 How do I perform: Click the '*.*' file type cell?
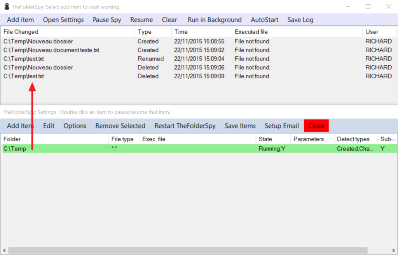[114, 149]
